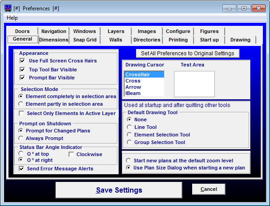Go to the Printing tab
Image resolution: width=270 pixels, height=206 pixels.
pyautogui.click(x=178, y=40)
